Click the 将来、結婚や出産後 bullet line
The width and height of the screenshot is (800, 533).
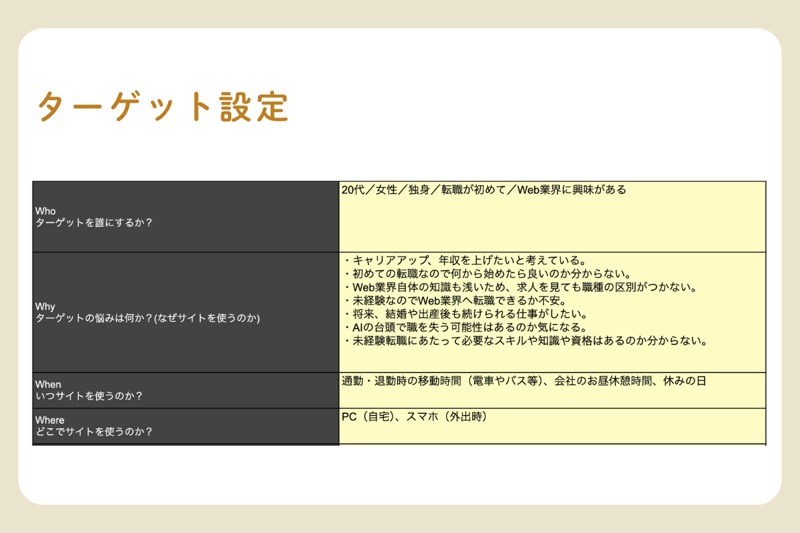coord(464,314)
